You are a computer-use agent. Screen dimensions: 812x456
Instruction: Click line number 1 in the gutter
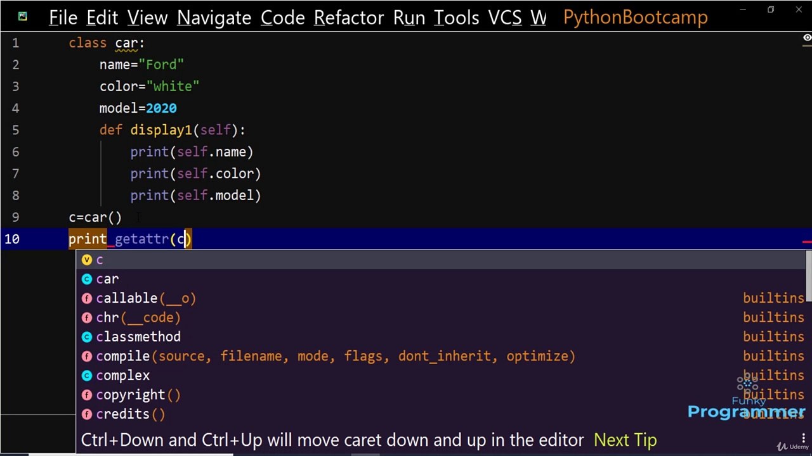point(15,43)
